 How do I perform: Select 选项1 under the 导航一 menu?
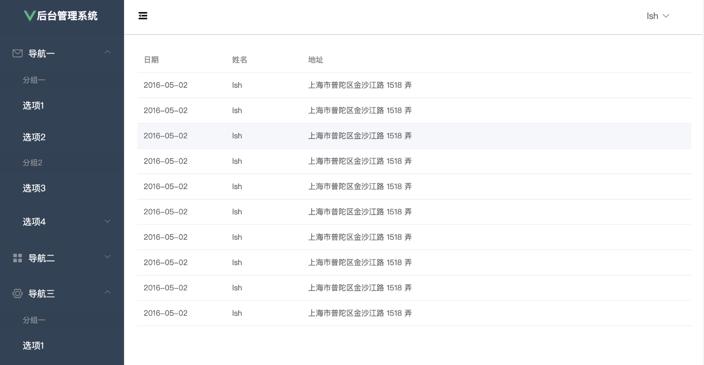click(x=33, y=106)
